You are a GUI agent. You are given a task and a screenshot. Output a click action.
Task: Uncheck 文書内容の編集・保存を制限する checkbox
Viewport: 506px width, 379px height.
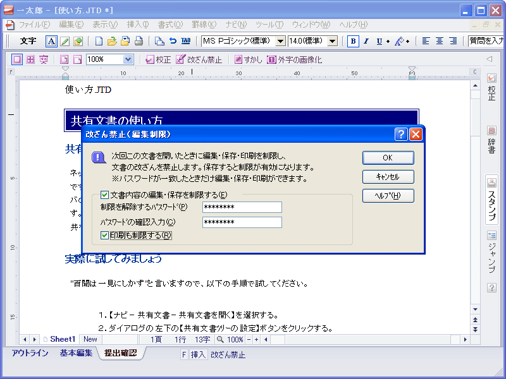[104, 195]
